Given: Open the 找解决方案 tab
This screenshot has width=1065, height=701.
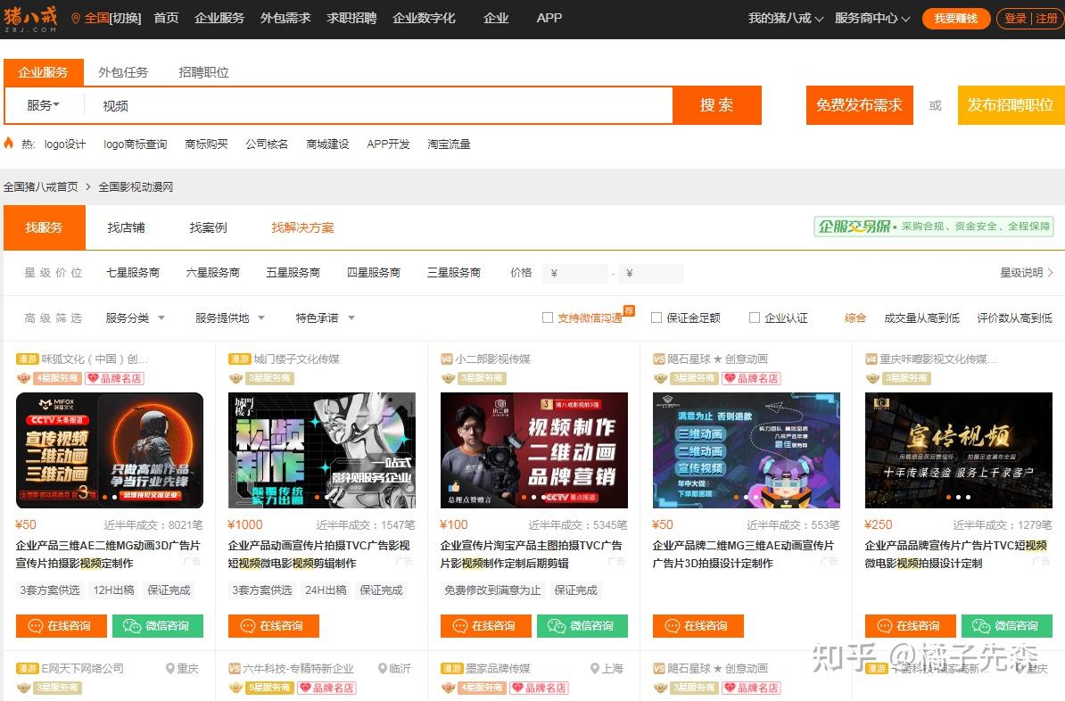Looking at the screenshot, I should click(x=302, y=227).
